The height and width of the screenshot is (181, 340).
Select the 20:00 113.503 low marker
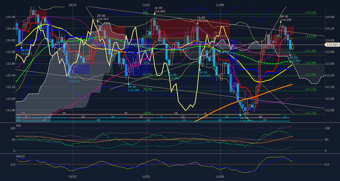(x=205, y=74)
